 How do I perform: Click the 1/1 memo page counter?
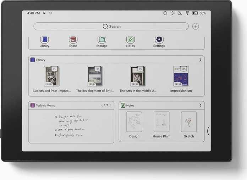[x=106, y=105]
